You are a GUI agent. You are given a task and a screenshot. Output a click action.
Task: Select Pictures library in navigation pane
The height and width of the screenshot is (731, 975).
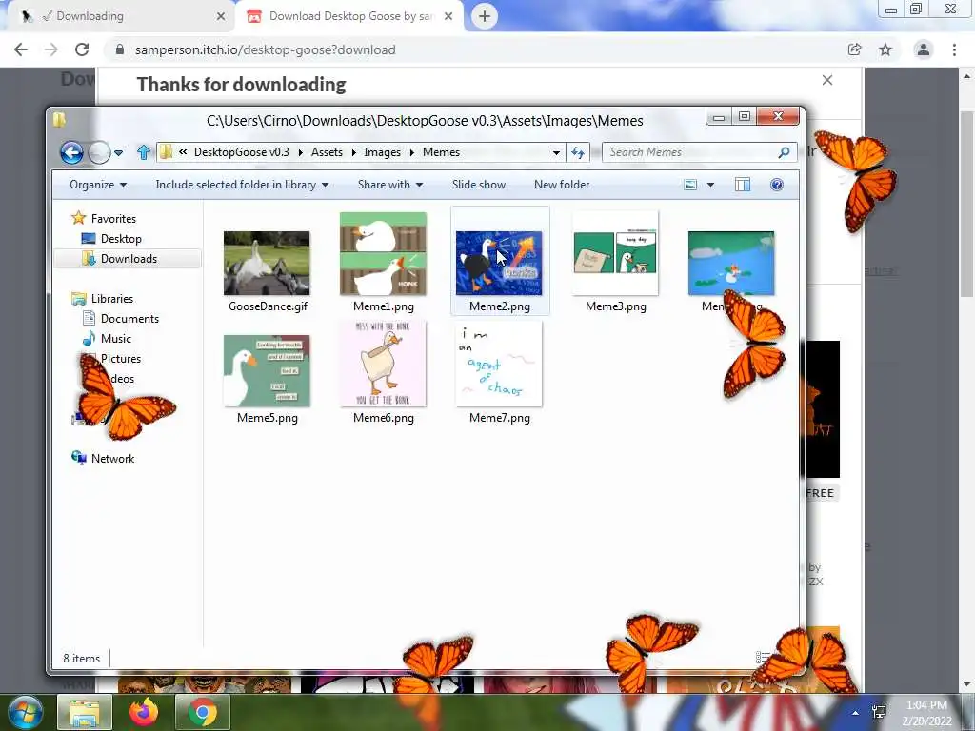click(x=121, y=359)
